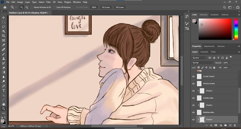Select the Rectangular Marquee tool

[x=4, y=22]
